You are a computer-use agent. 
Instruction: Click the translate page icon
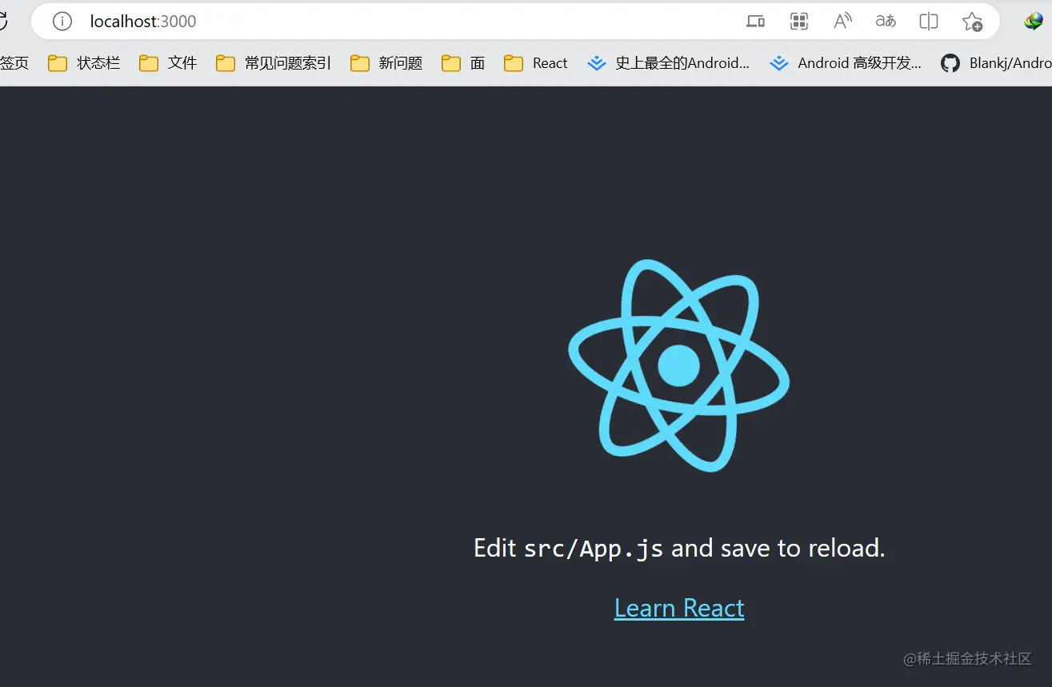tap(886, 22)
